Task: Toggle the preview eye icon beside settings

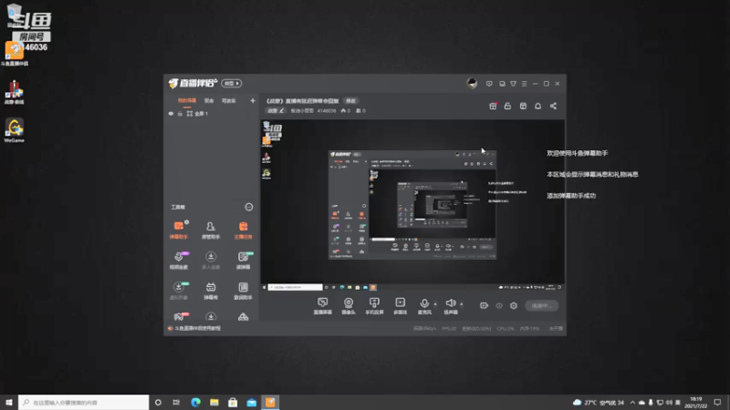Action: tap(499, 305)
